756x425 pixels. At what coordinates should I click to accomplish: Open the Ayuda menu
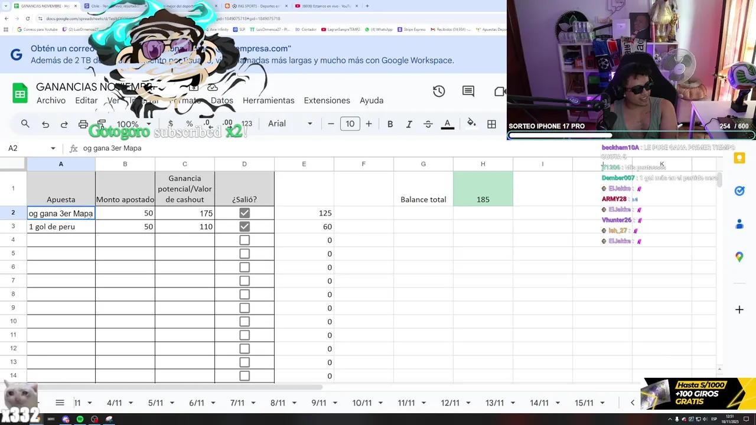[x=372, y=100]
